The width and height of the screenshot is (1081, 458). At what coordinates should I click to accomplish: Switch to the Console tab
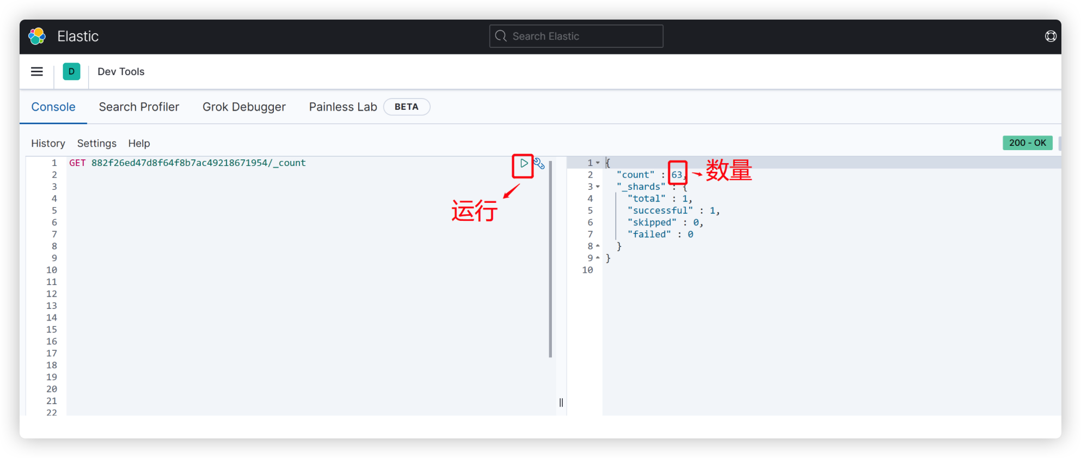click(53, 107)
